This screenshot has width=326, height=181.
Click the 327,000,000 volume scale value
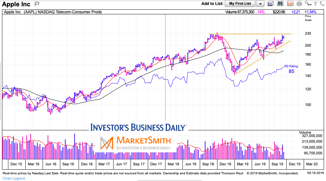pyautogui.click(x=312, y=136)
